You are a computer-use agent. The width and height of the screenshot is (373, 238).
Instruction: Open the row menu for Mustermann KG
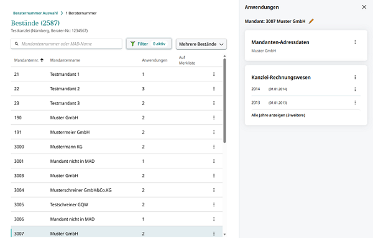point(214,147)
